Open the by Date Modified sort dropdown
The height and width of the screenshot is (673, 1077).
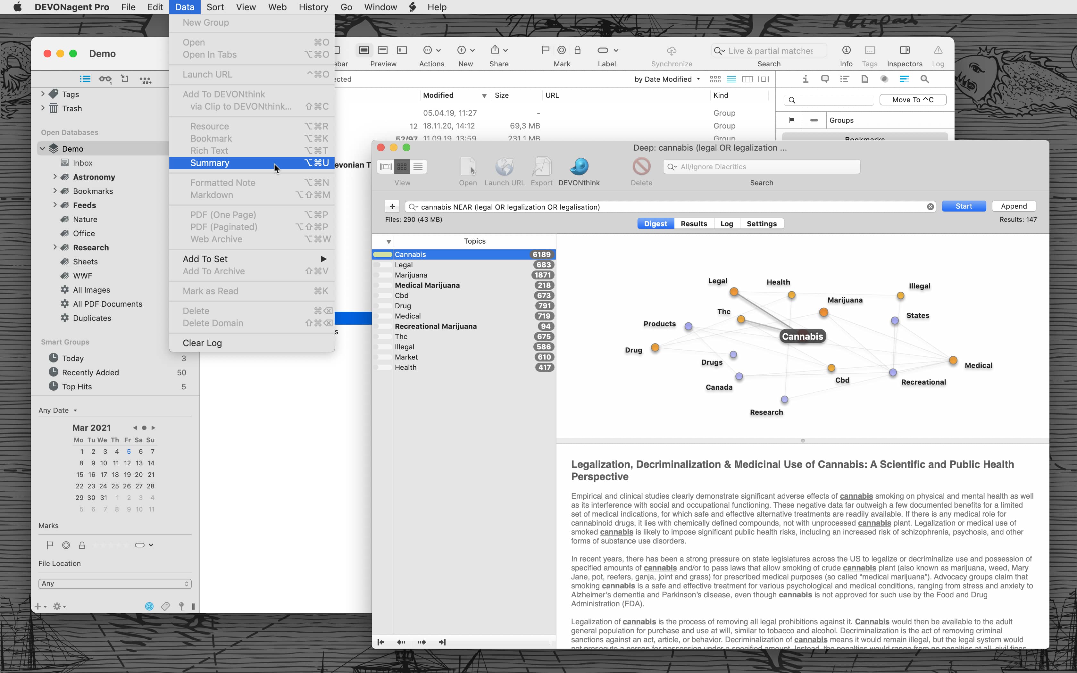click(667, 79)
